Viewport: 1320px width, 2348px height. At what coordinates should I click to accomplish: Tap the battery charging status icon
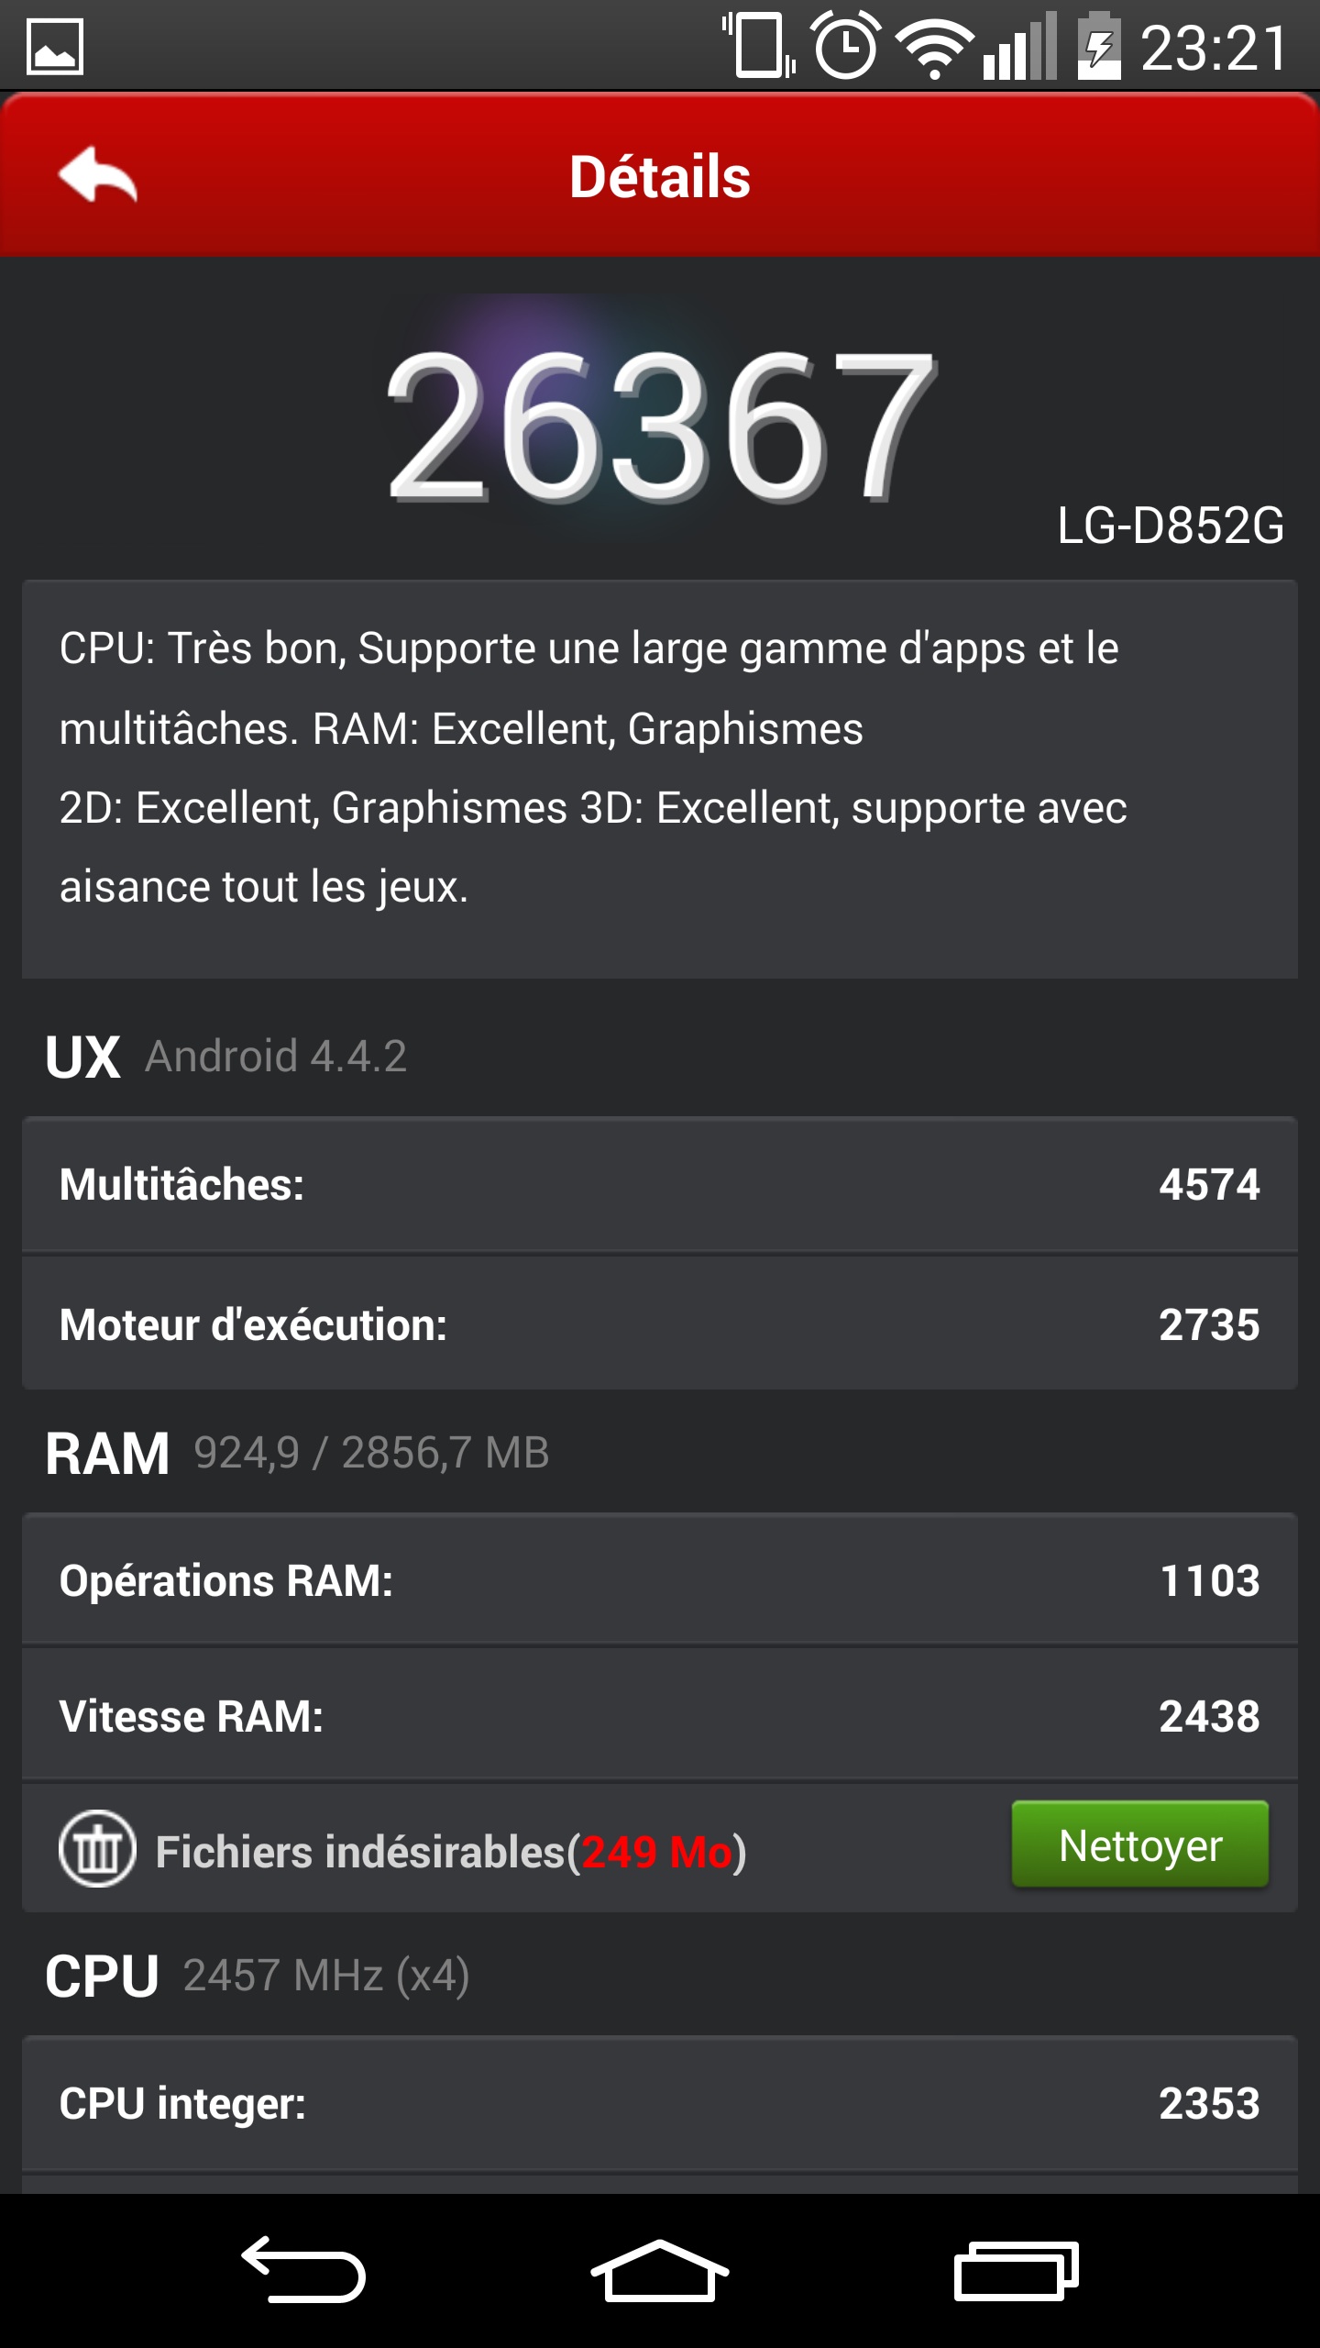(x=1099, y=46)
